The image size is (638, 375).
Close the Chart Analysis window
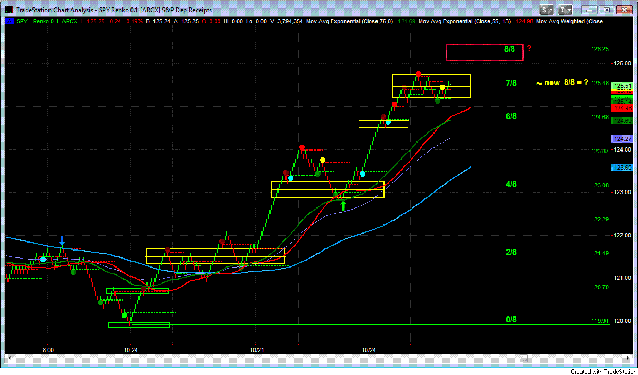[625, 10]
